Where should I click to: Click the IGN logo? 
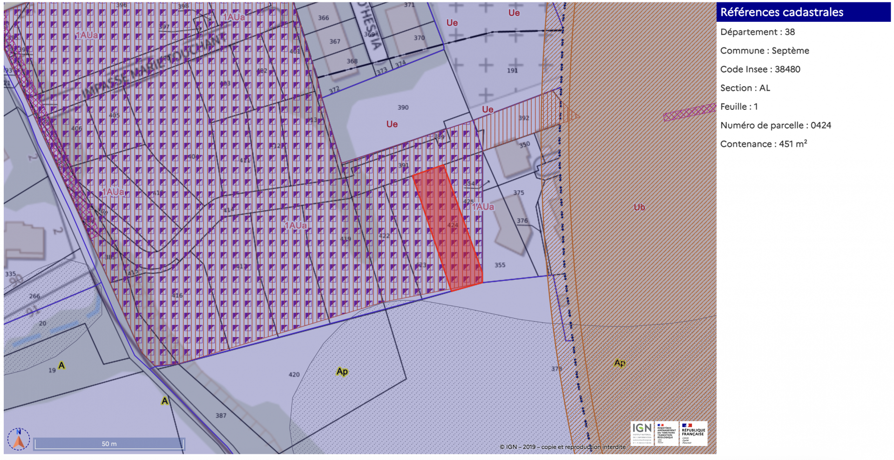[x=642, y=433]
